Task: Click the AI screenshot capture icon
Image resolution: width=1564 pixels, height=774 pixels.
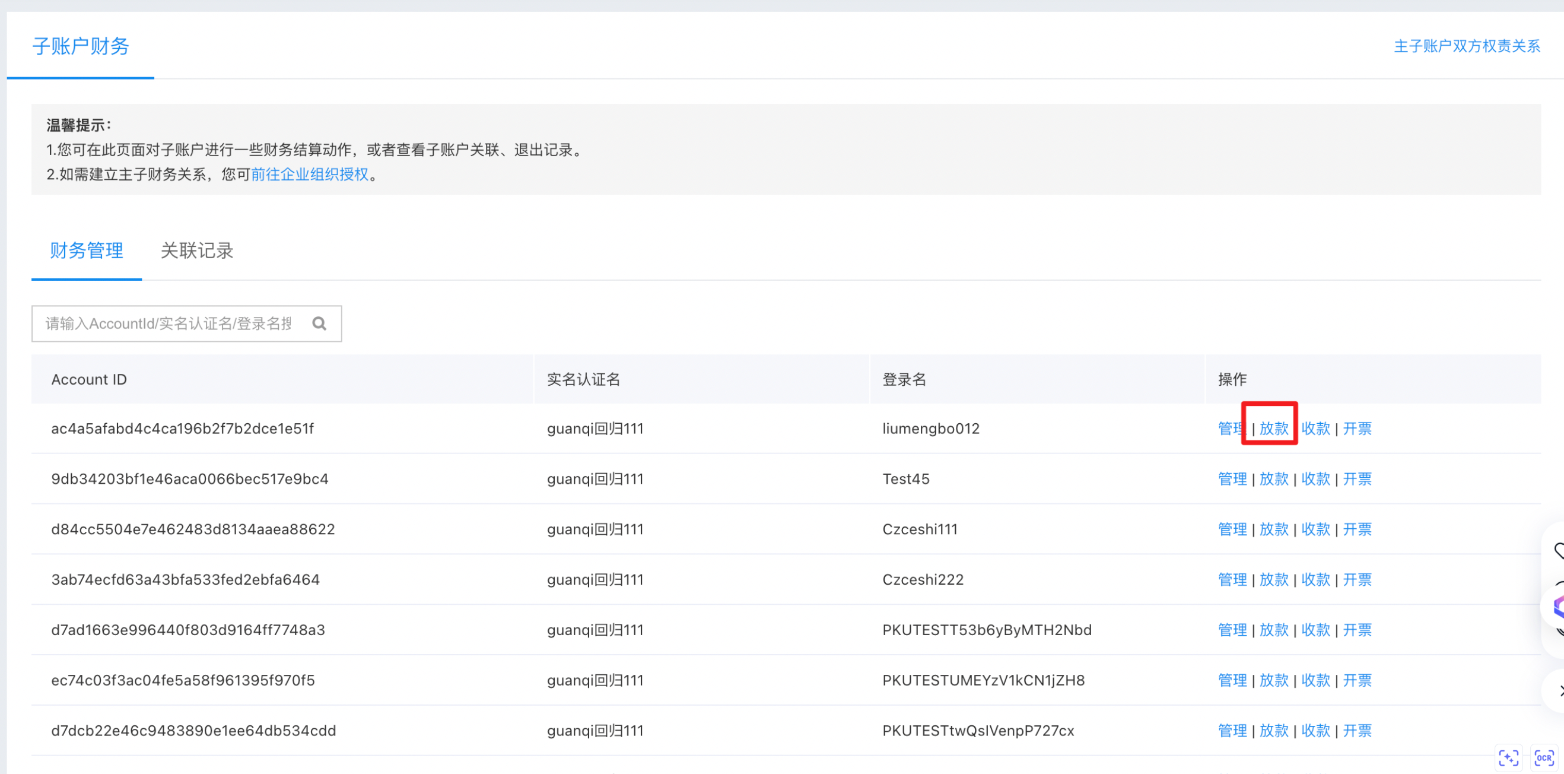Action: click(x=1509, y=757)
